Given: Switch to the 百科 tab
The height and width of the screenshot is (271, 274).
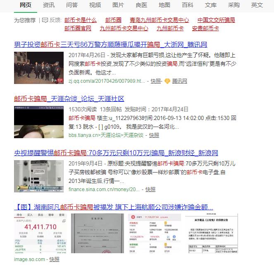Looking at the screenshot, I should pyautogui.click(x=188, y=5).
